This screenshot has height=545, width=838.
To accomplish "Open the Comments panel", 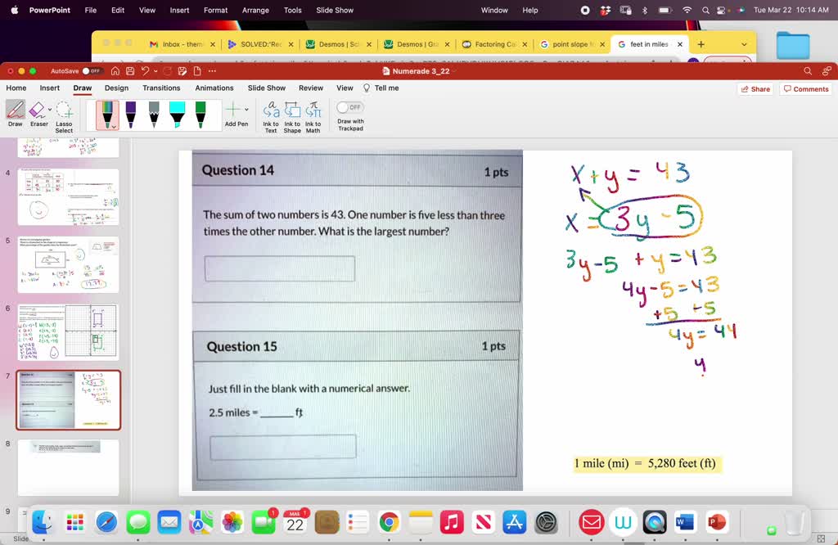I will [805, 88].
